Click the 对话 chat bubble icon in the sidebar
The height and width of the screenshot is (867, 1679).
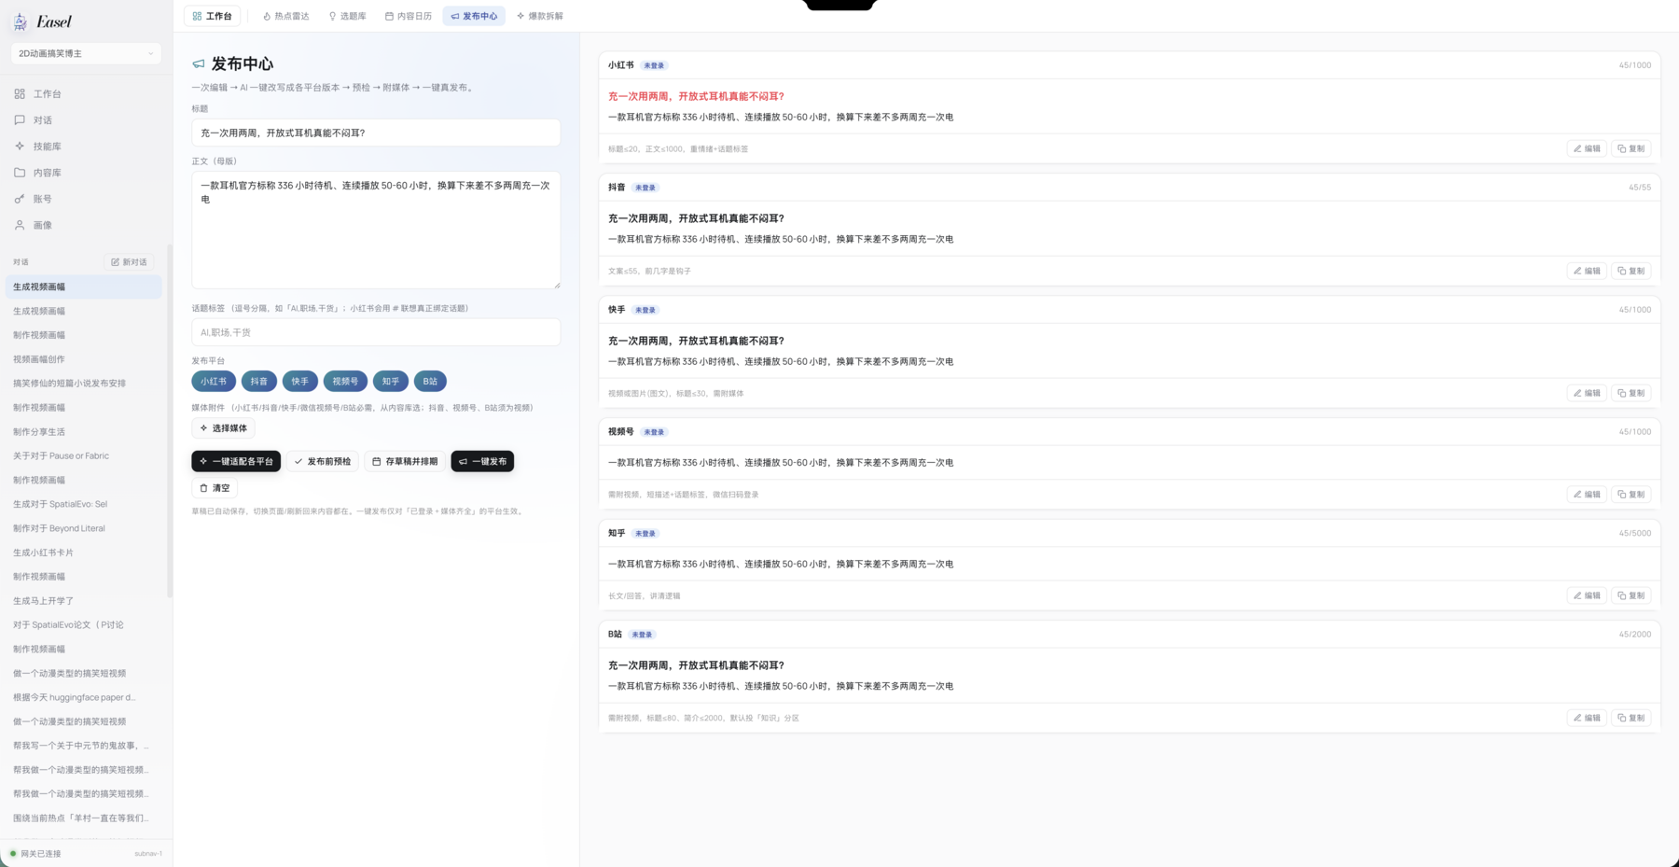(20, 120)
